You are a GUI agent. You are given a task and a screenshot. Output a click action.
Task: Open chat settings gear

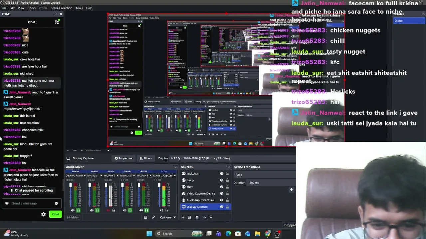pos(43,214)
